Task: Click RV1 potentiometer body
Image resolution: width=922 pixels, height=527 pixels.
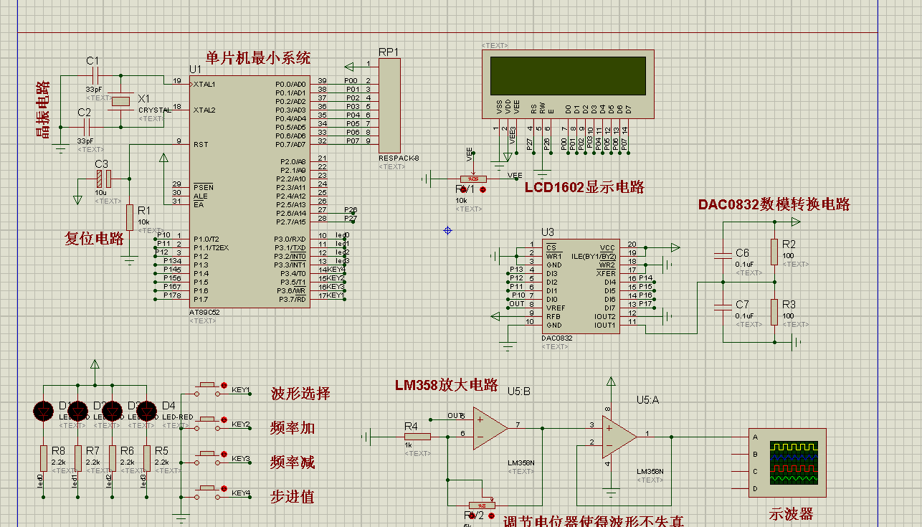Action: pyautogui.click(x=473, y=179)
